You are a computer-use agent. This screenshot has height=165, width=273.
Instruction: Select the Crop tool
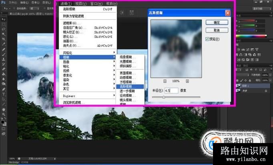4,39
